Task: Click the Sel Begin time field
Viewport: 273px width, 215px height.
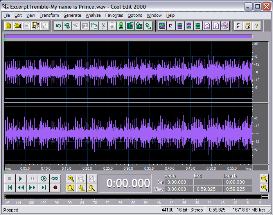Action: click(x=179, y=182)
